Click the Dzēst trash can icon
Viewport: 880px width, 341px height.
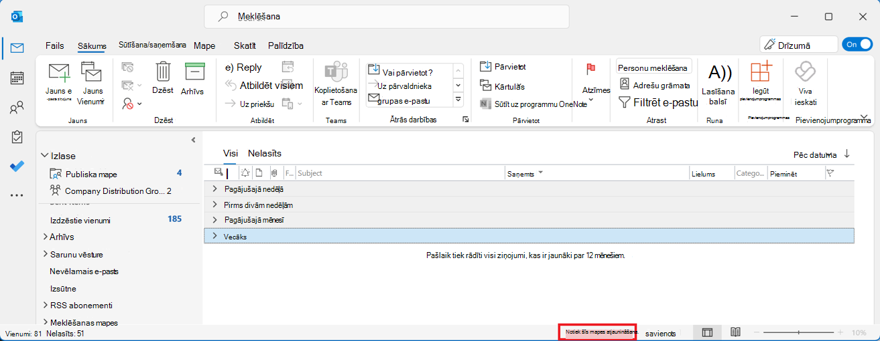163,78
